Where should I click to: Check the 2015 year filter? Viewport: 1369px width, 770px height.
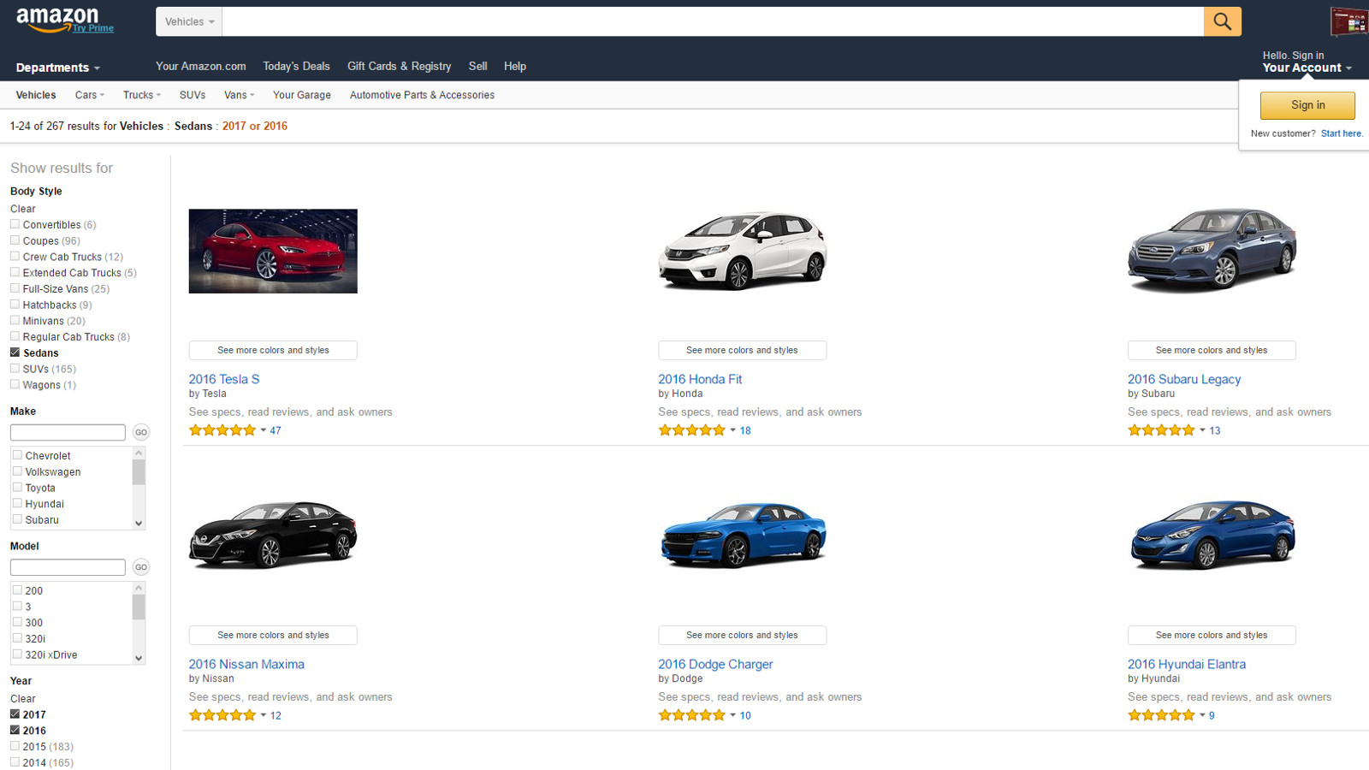pyautogui.click(x=15, y=746)
